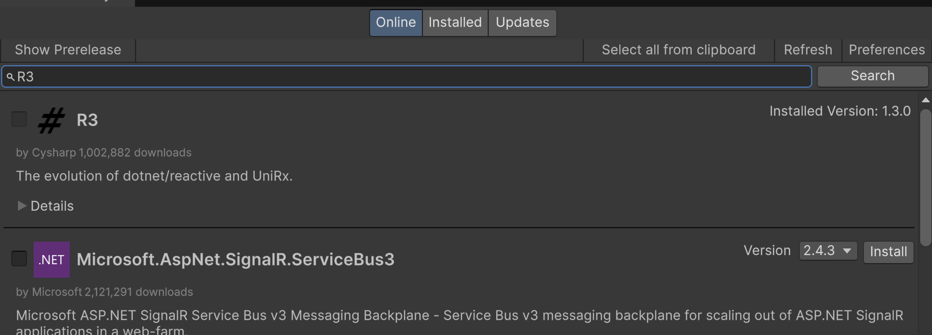The height and width of the screenshot is (335, 932).
Task: Open the Updates tab
Action: click(522, 22)
